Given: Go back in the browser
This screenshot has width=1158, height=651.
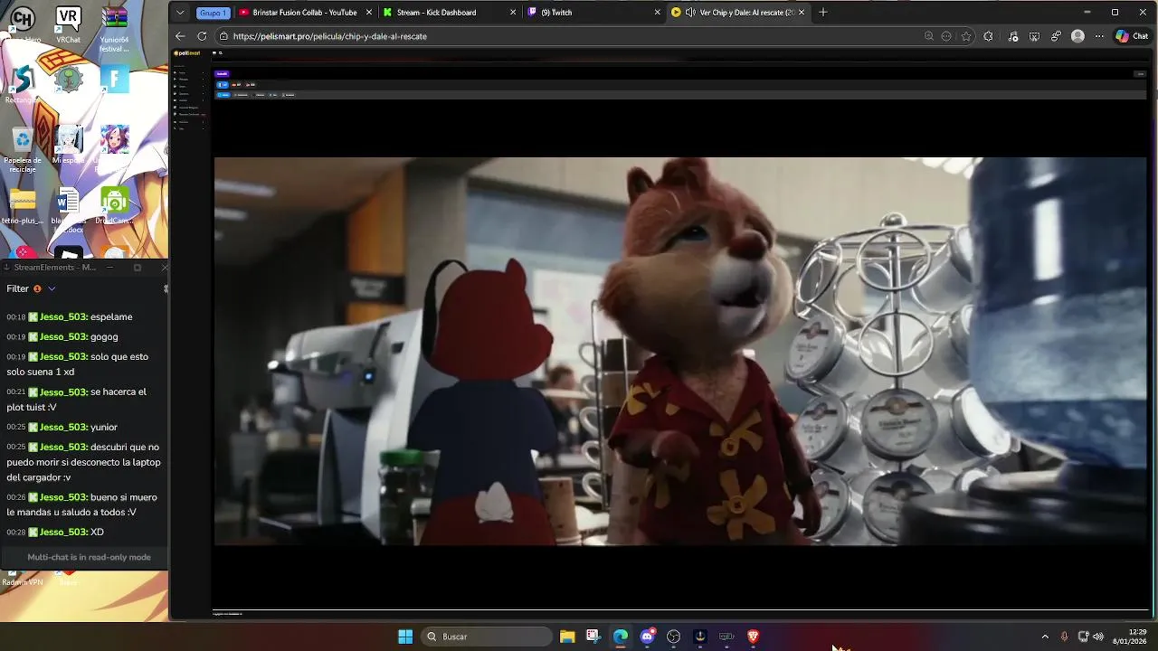Looking at the screenshot, I should (180, 36).
